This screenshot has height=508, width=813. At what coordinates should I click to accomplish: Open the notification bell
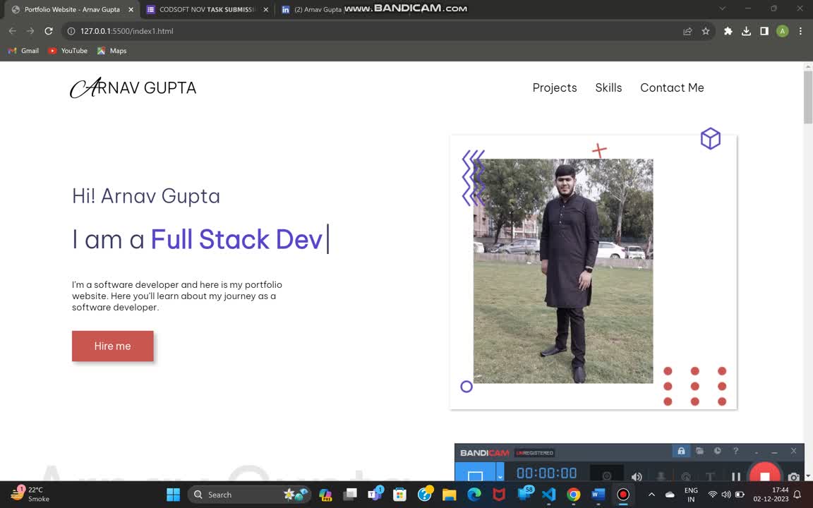tap(797, 495)
